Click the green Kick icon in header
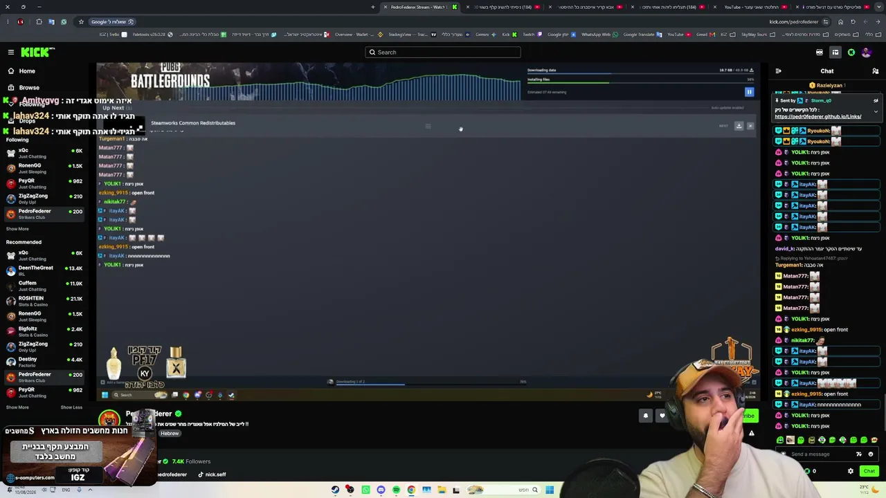The width and height of the screenshot is (886, 498). (x=851, y=52)
